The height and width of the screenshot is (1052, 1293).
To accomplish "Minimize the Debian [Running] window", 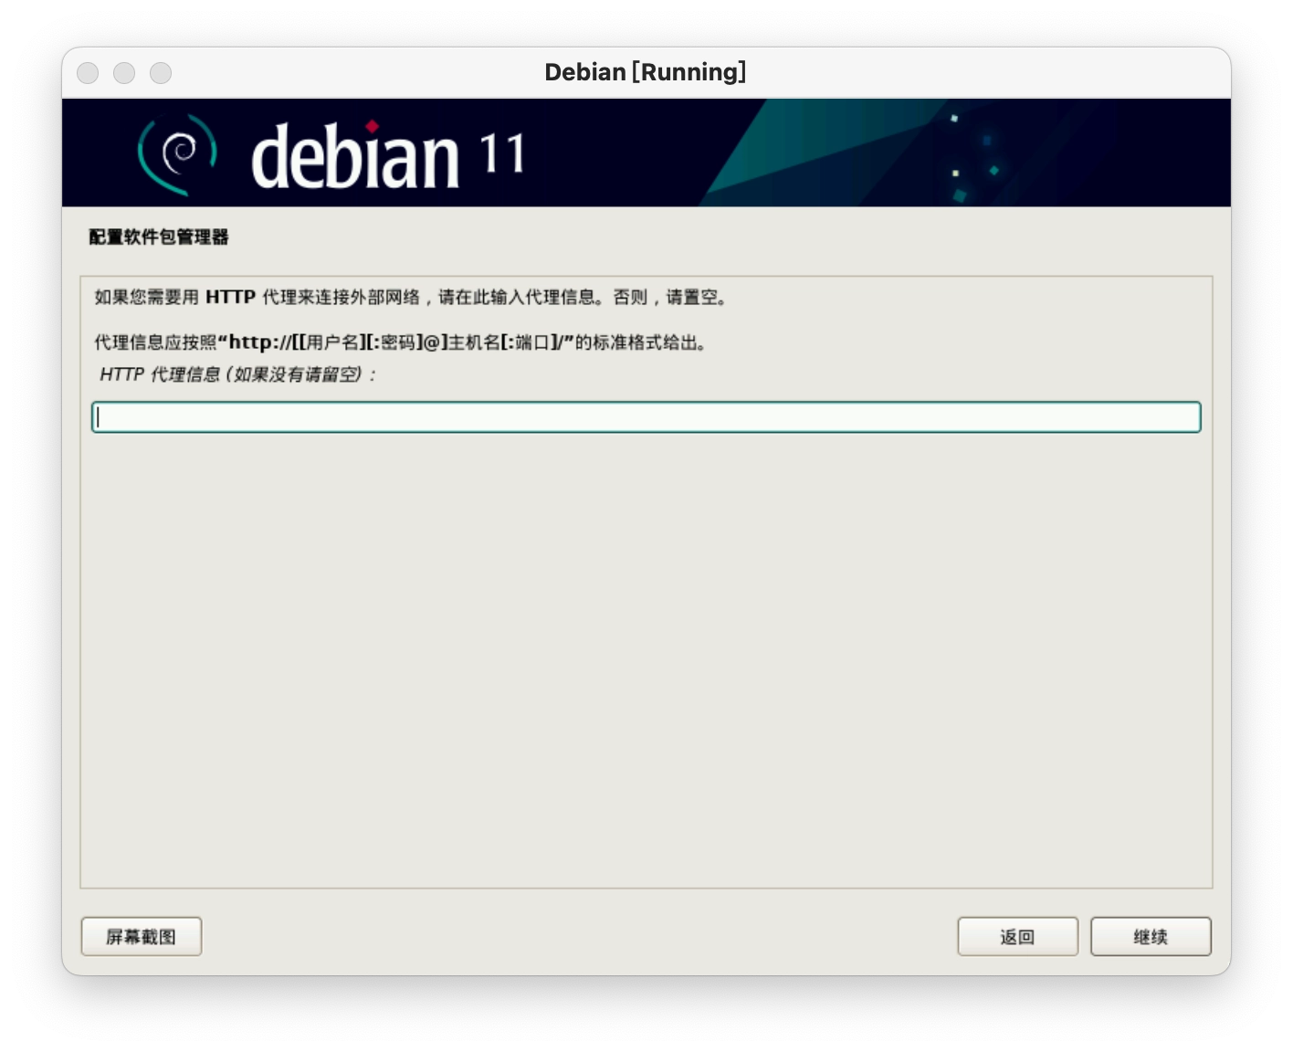I will 124,72.
